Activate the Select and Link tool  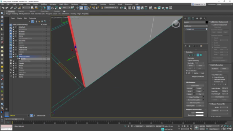pyautogui.click(x=11, y=8)
